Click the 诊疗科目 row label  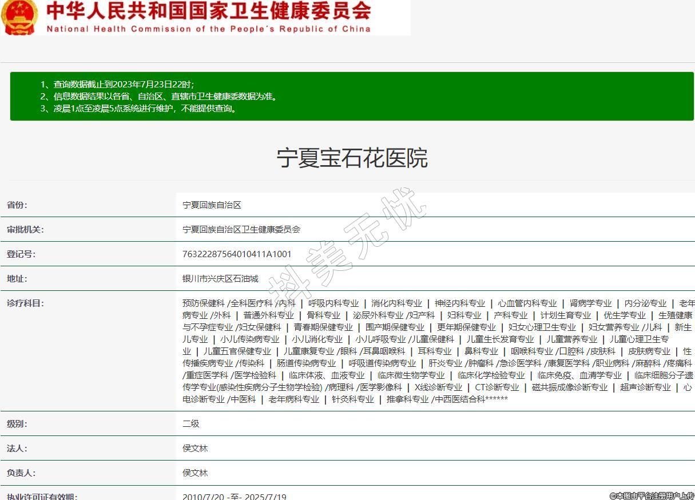coord(25,303)
